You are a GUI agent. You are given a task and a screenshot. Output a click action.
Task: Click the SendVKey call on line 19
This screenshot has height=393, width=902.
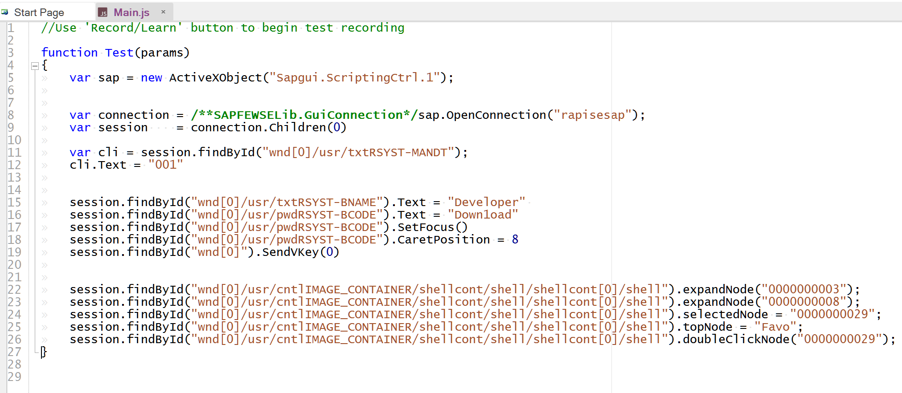(290, 252)
